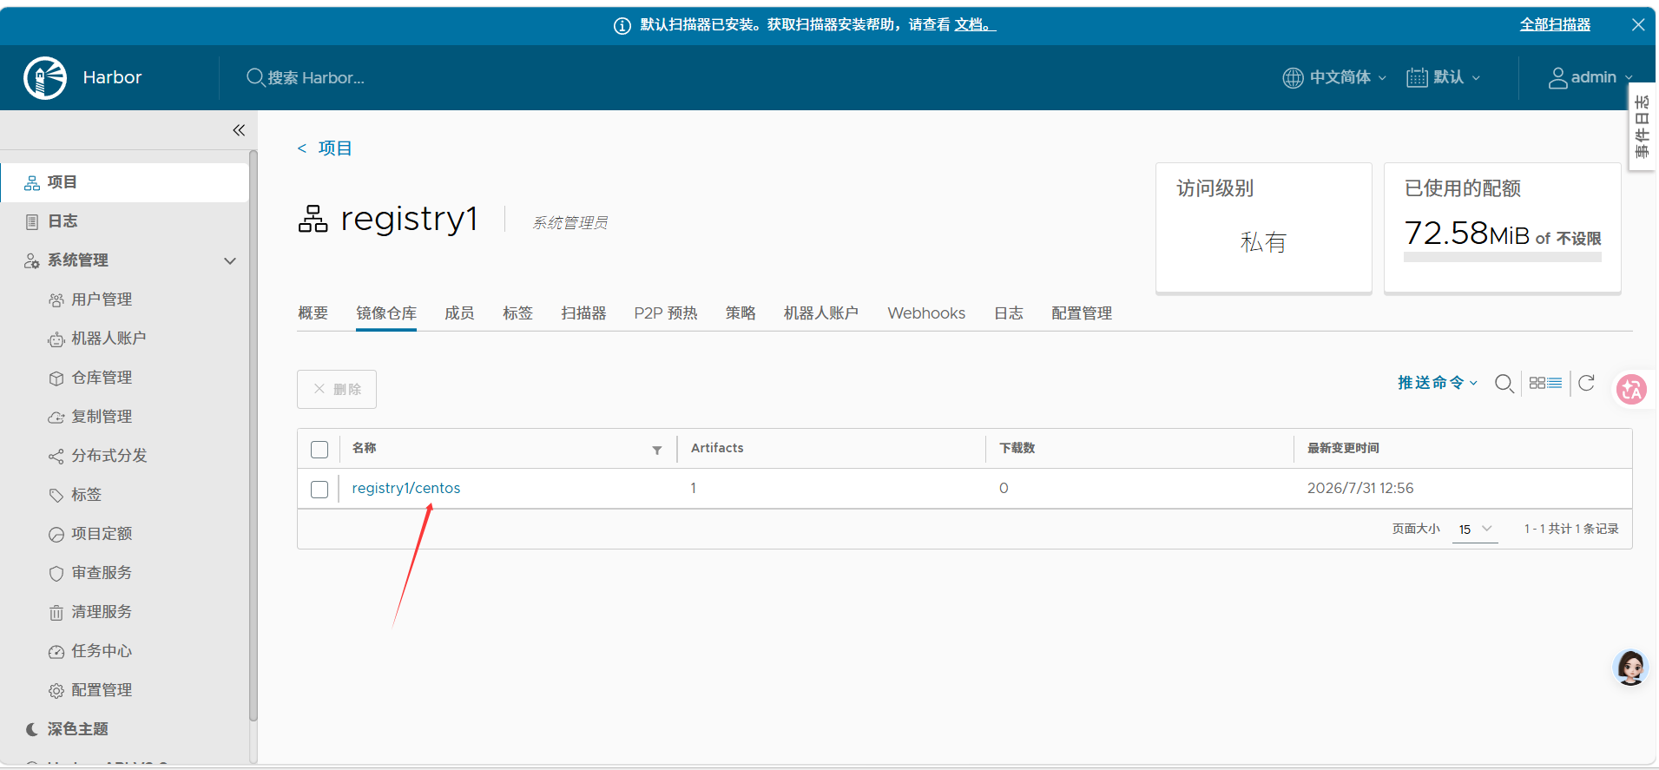1659x770 pixels.
Task: Click the 已使用的配额 usage progress bar
Action: [1503, 258]
